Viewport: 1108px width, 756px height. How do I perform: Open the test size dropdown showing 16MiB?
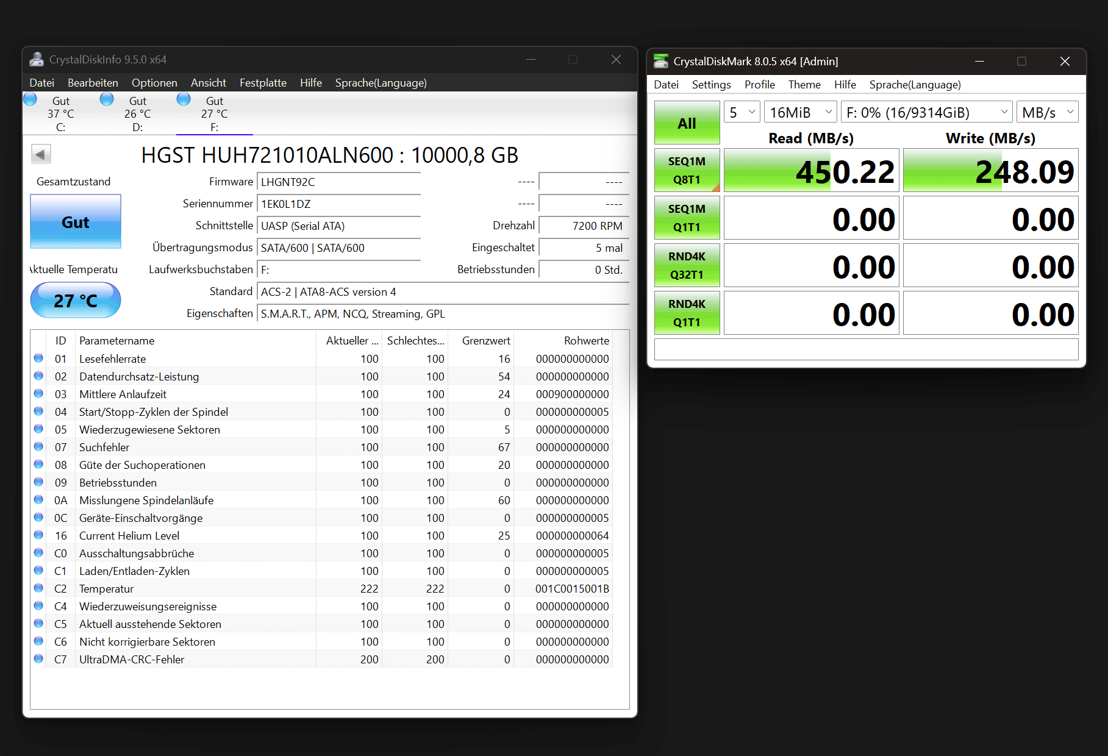point(801,112)
